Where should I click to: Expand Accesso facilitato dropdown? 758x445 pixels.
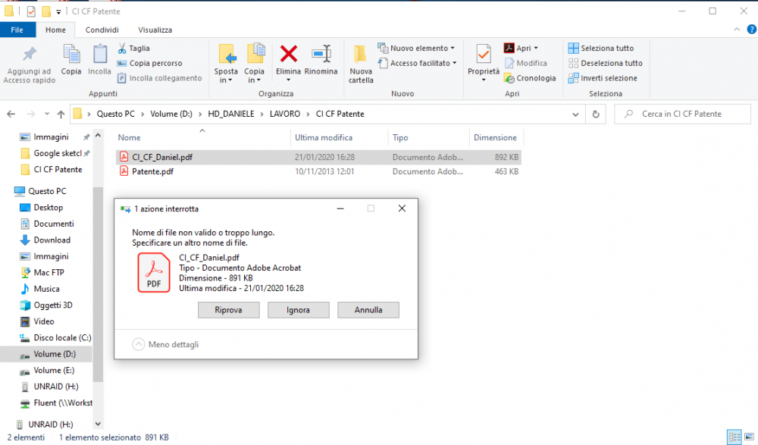point(417,64)
